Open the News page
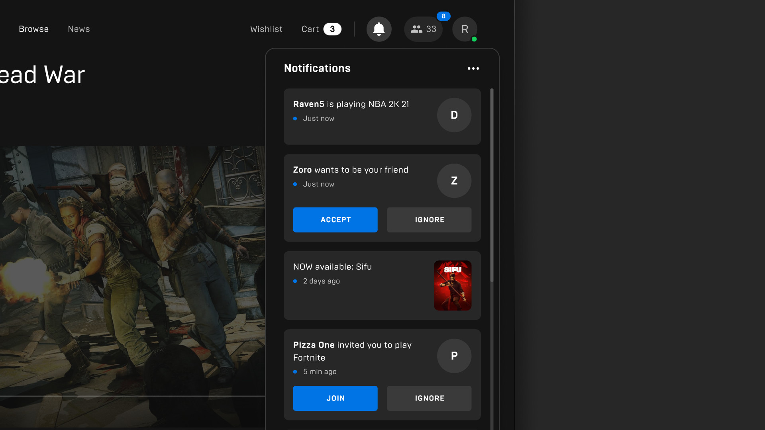This screenshot has height=430, width=765. click(78, 29)
